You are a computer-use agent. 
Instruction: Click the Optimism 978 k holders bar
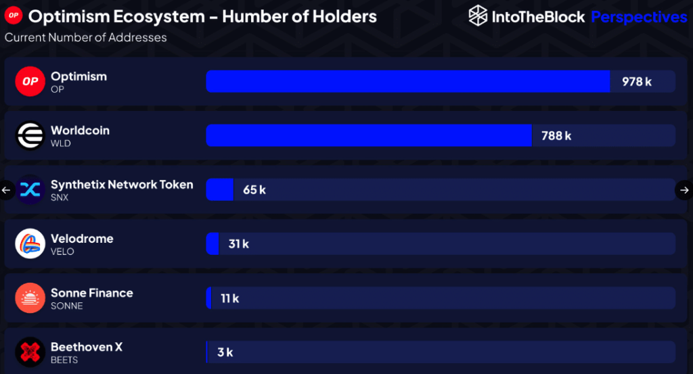[x=407, y=81]
